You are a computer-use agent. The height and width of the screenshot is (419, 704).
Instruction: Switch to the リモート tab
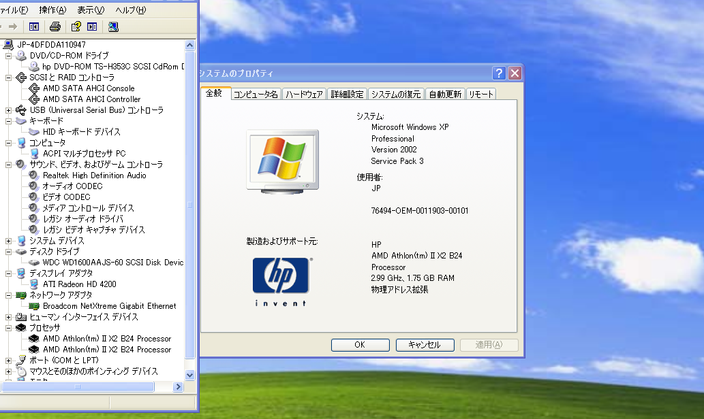click(481, 94)
